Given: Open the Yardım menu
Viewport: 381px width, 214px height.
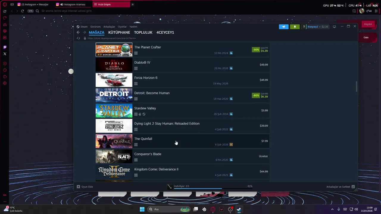Looking at the screenshot, I should click(133, 27).
